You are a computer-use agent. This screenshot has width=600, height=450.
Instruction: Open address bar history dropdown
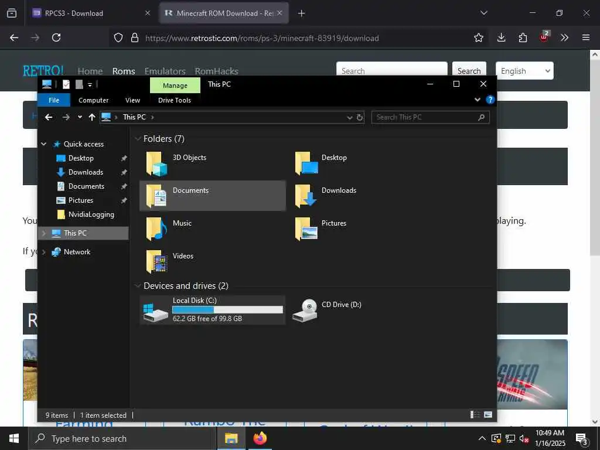pos(349,117)
